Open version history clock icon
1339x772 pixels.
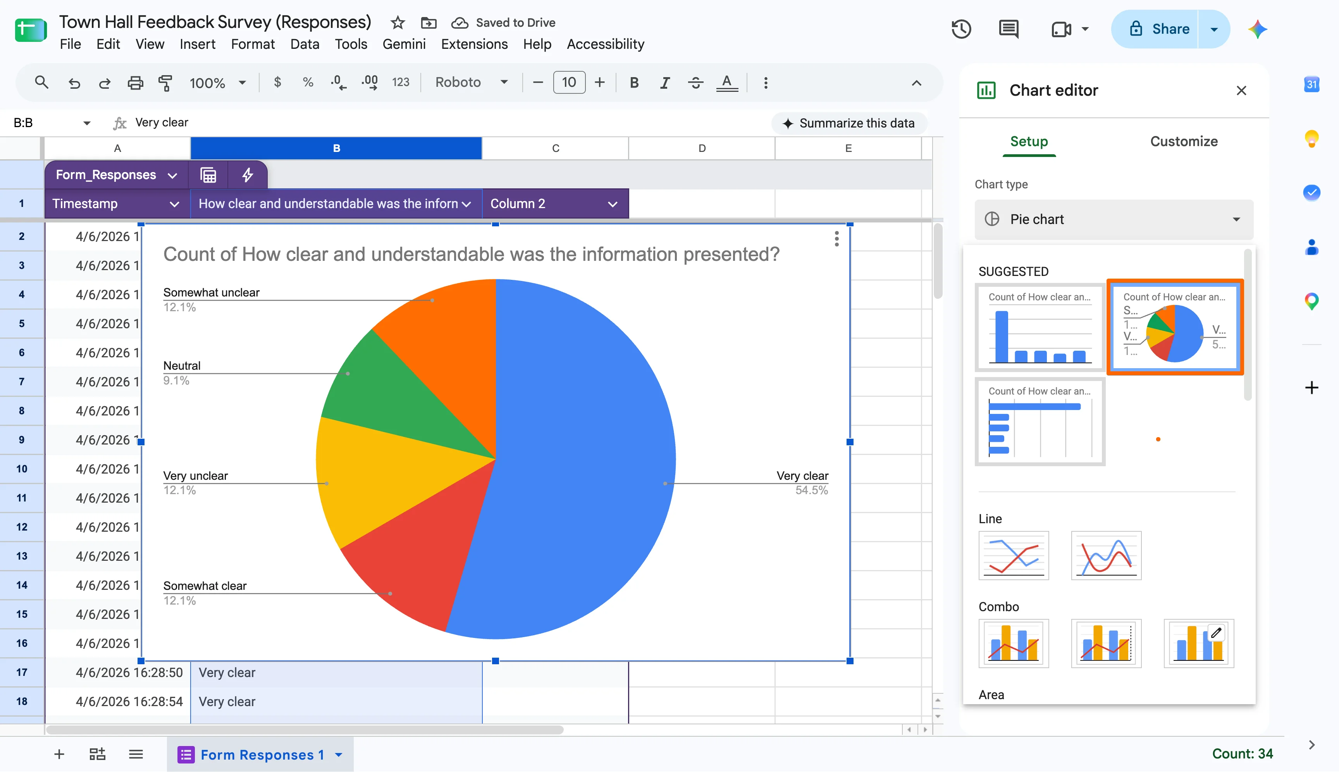pyautogui.click(x=961, y=29)
